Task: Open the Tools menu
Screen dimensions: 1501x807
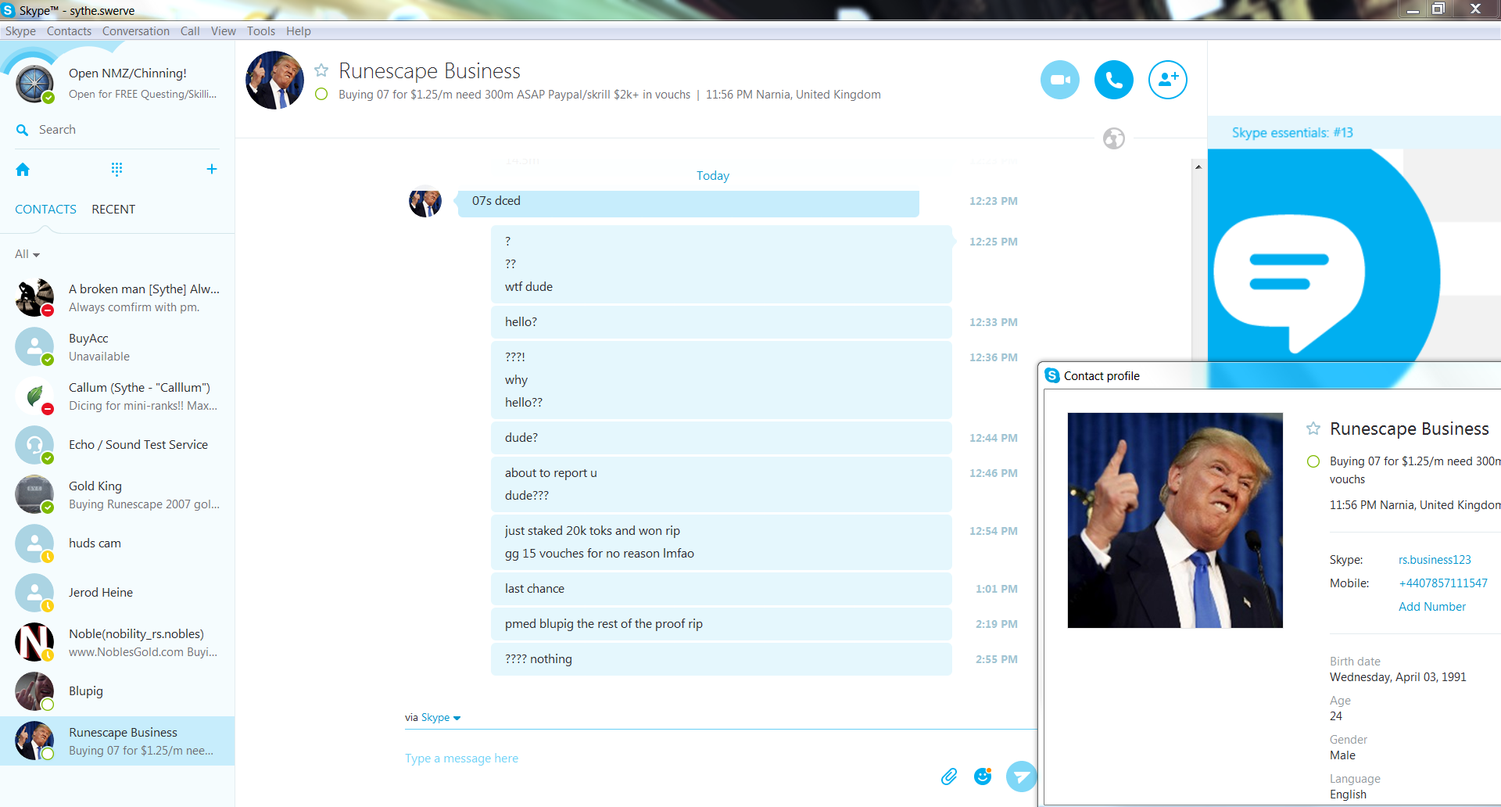Action: [261, 31]
